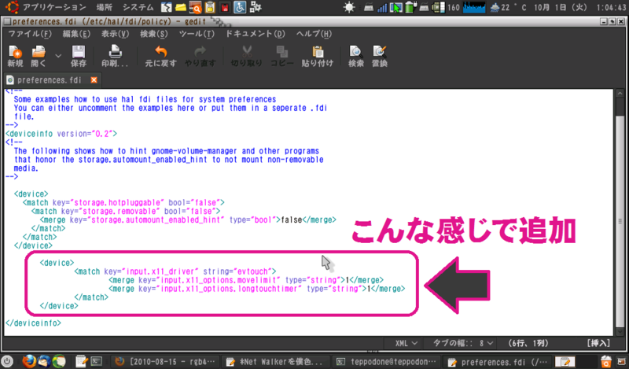
Task: Click the power button icon in bottom panel
Action: coord(7,361)
